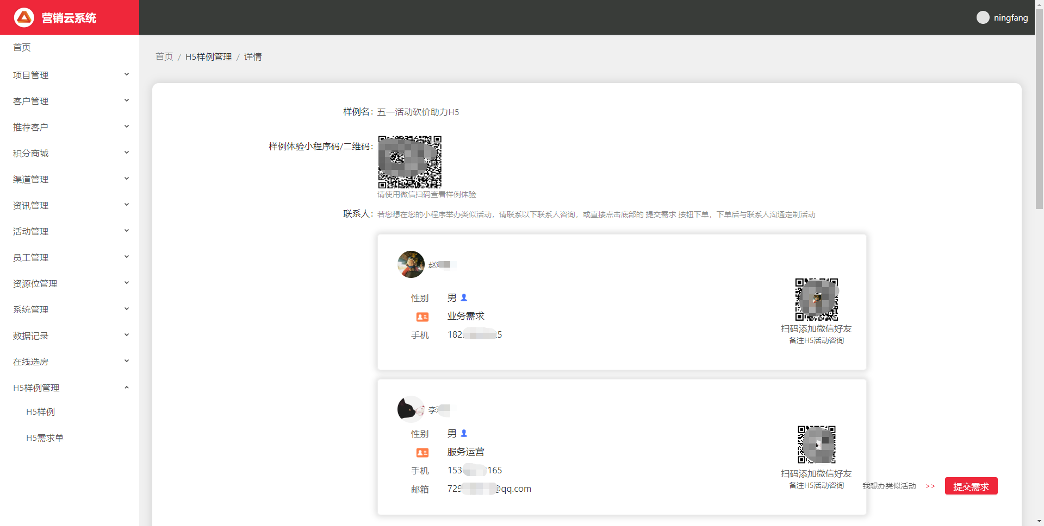Click the H5样例管理 breadcrumb link
The image size is (1044, 526).
209,56
